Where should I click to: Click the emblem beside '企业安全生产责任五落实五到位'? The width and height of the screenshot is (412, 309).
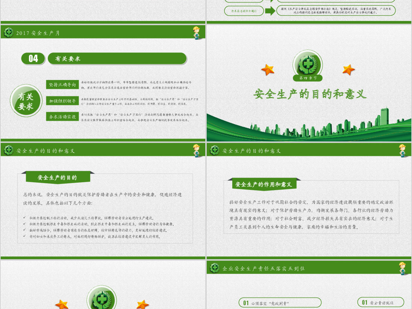point(215,268)
